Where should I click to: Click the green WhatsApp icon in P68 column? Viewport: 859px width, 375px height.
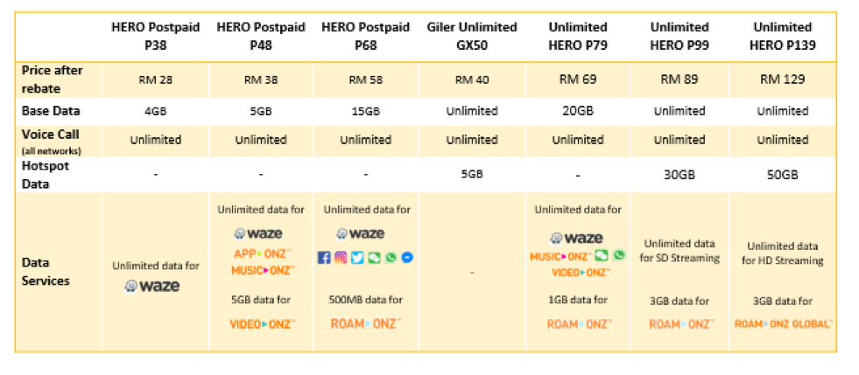[x=390, y=257]
